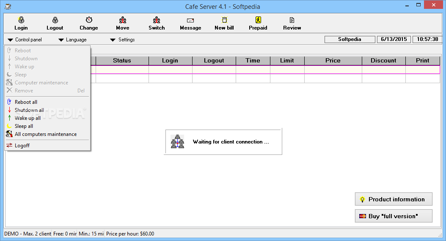This screenshot has width=446, height=241.
Task: Click the Logout column header
Action: pos(214,60)
